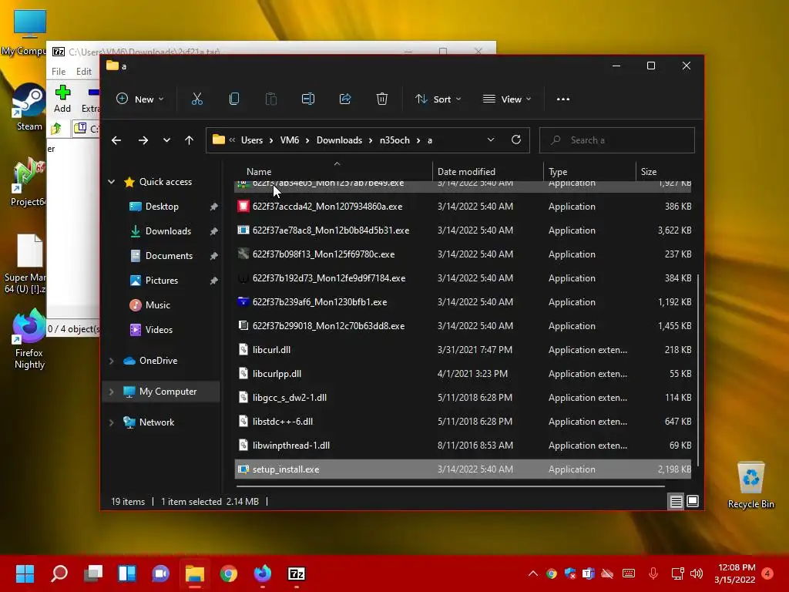This screenshot has height=592, width=789.
Task: Go back with the left arrow
Action: click(x=116, y=140)
